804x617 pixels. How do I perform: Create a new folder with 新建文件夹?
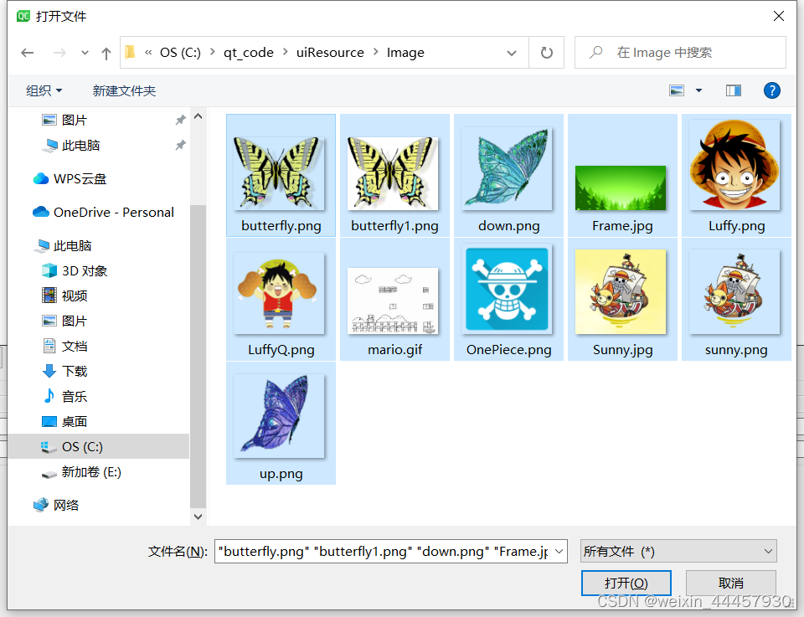124,90
